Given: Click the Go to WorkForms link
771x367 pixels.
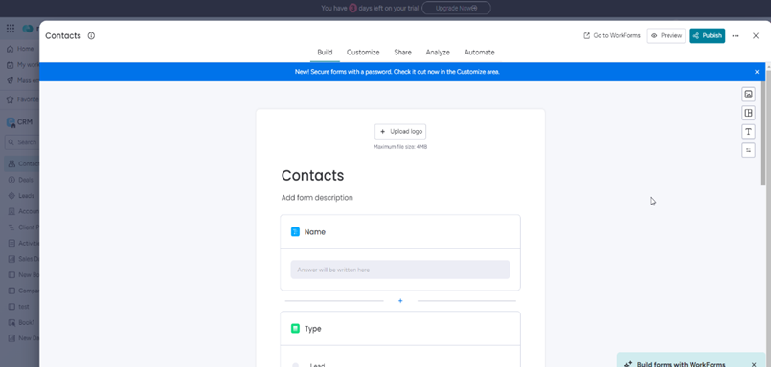Looking at the screenshot, I should pos(612,35).
